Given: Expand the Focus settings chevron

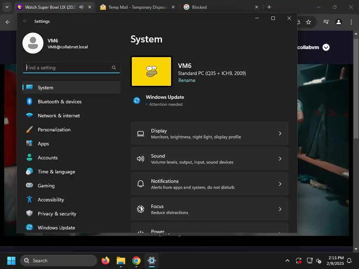Looking at the screenshot, I should (x=280, y=209).
